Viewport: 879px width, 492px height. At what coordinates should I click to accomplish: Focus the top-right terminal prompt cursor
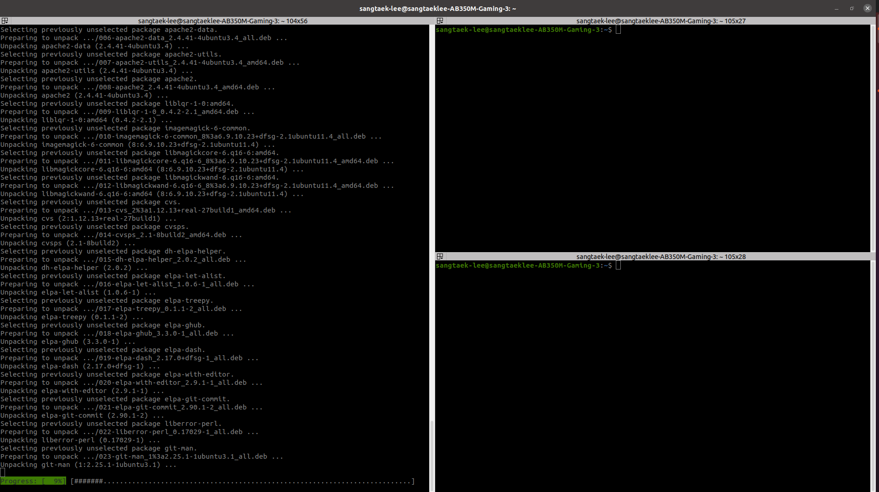618,30
